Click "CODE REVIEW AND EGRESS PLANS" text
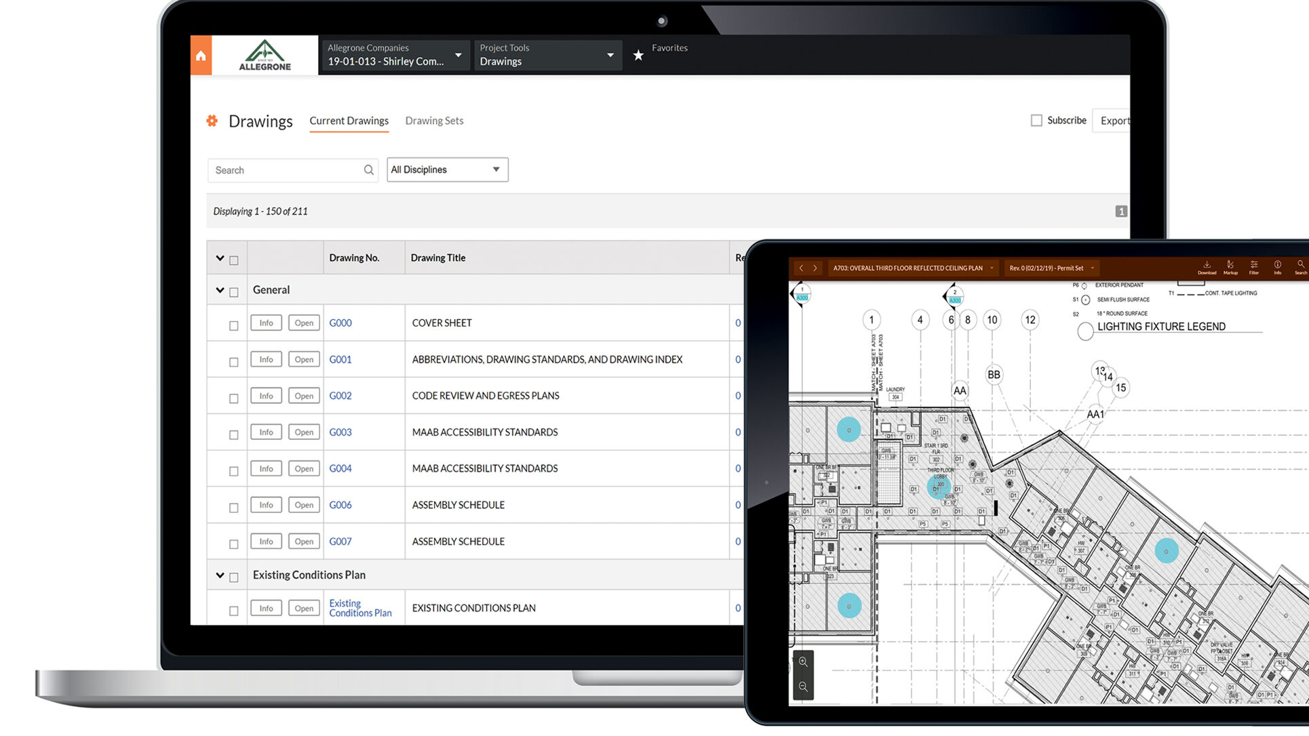1309x736 pixels. point(486,396)
